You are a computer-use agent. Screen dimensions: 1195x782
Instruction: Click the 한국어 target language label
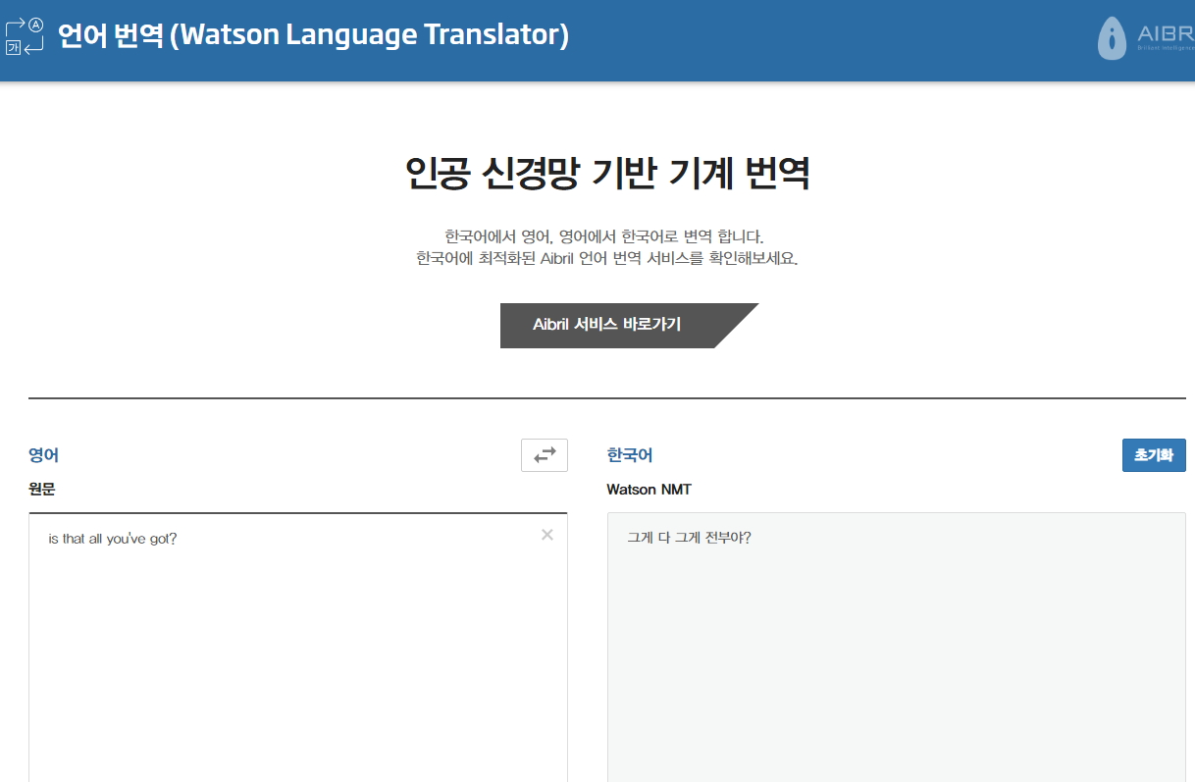pyautogui.click(x=630, y=455)
